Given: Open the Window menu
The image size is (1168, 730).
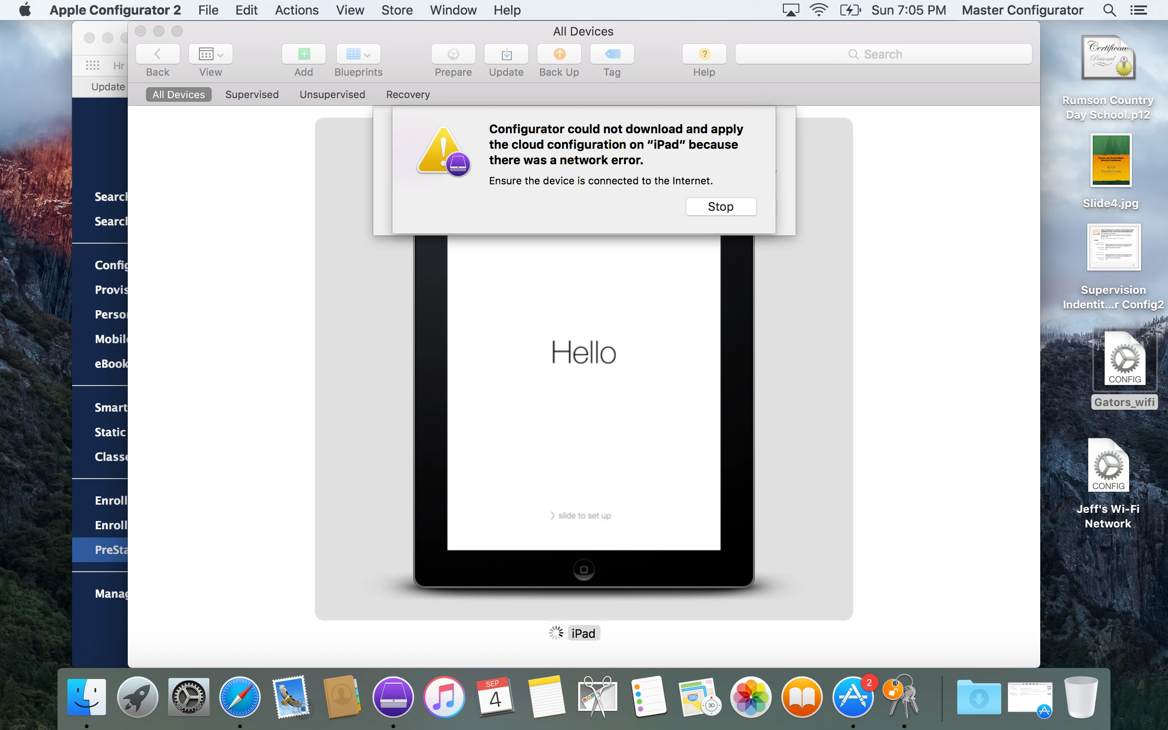Looking at the screenshot, I should (x=453, y=10).
